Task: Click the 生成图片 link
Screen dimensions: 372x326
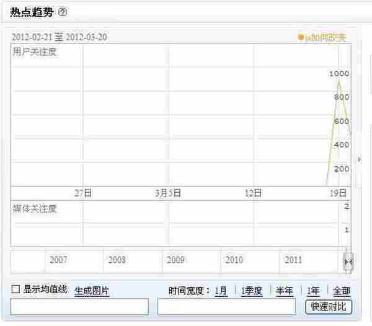Action: pos(92,290)
